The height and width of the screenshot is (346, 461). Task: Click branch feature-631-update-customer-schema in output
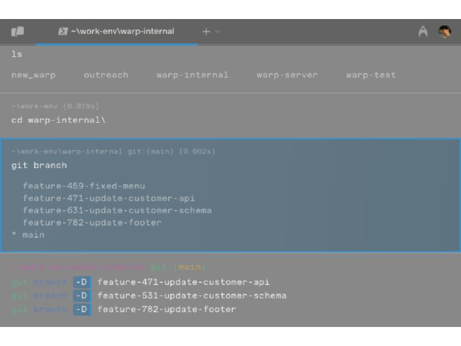coord(118,210)
